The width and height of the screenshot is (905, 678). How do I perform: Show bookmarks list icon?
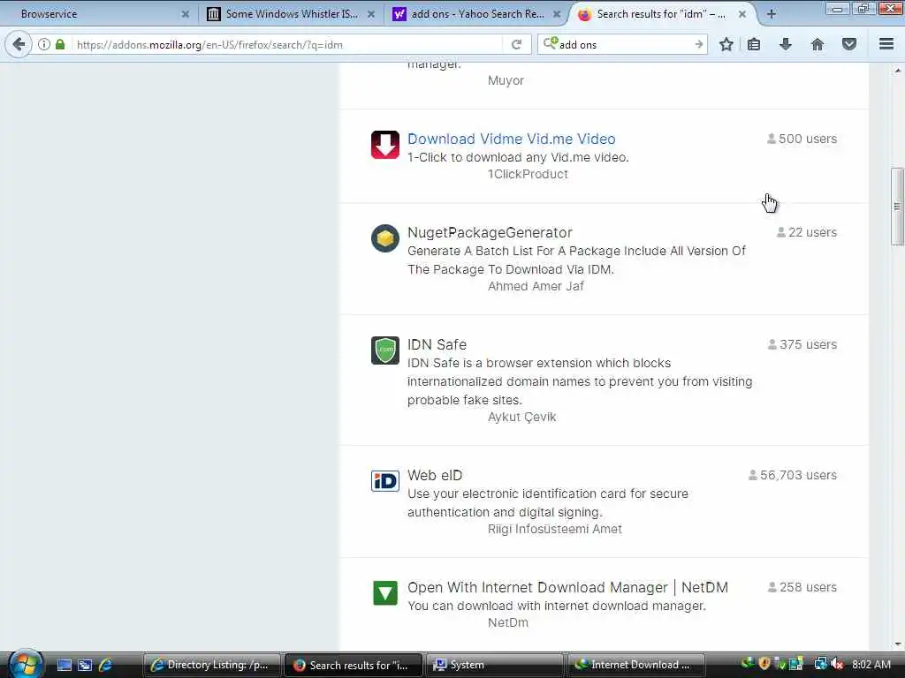click(x=754, y=44)
